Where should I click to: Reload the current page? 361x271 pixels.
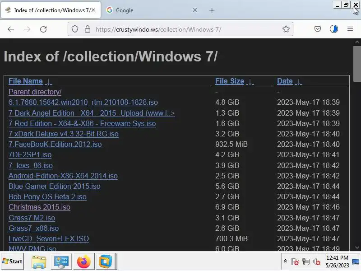coord(43,29)
